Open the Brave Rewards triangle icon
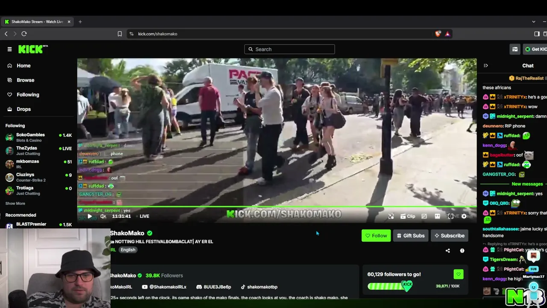 point(447,34)
